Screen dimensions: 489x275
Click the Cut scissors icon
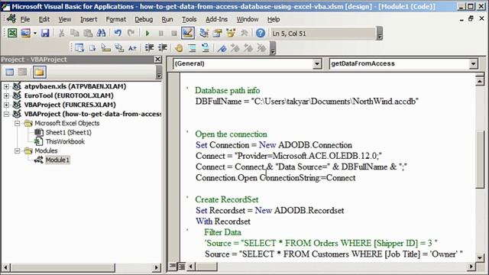[x=61, y=33]
